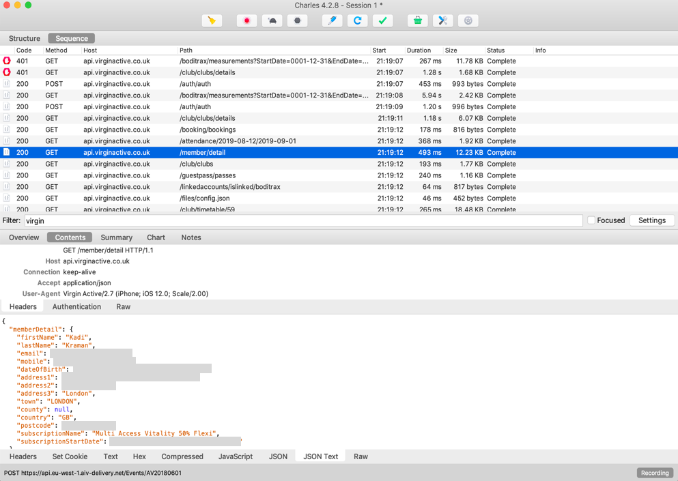Sort by Code column header
This screenshot has width=678, height=481.
click(x=24, y=50)
